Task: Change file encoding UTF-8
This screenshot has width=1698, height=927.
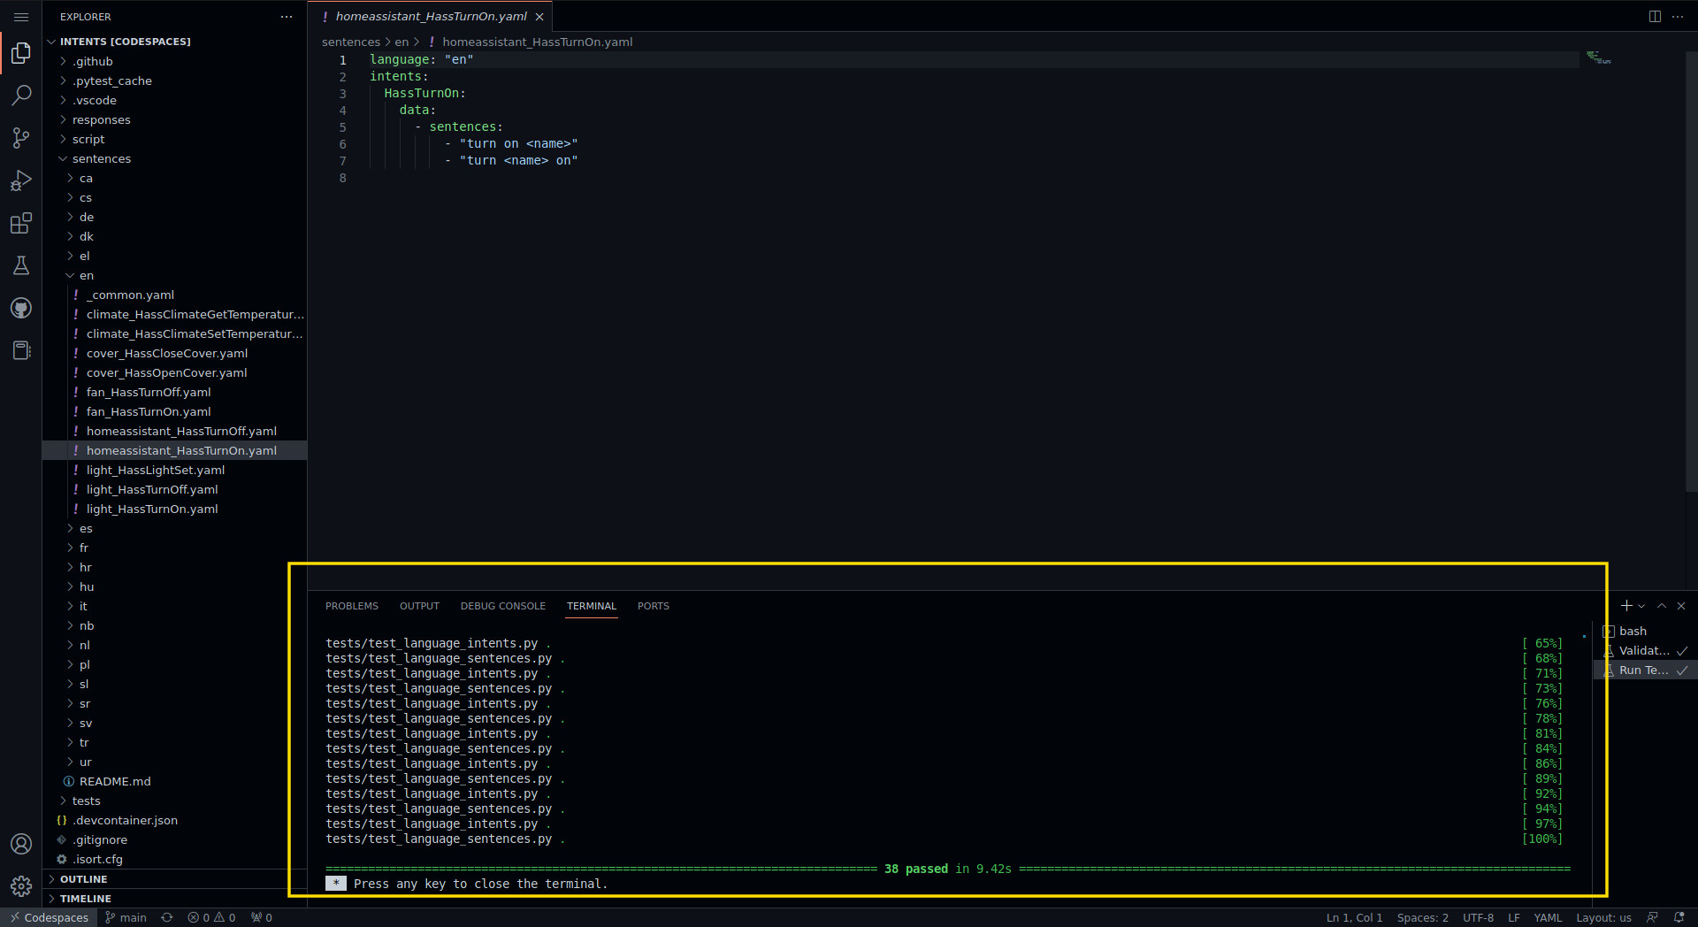Action: [1478, 917]
